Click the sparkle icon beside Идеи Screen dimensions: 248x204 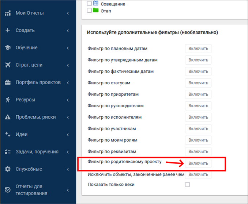coord(8,134)
